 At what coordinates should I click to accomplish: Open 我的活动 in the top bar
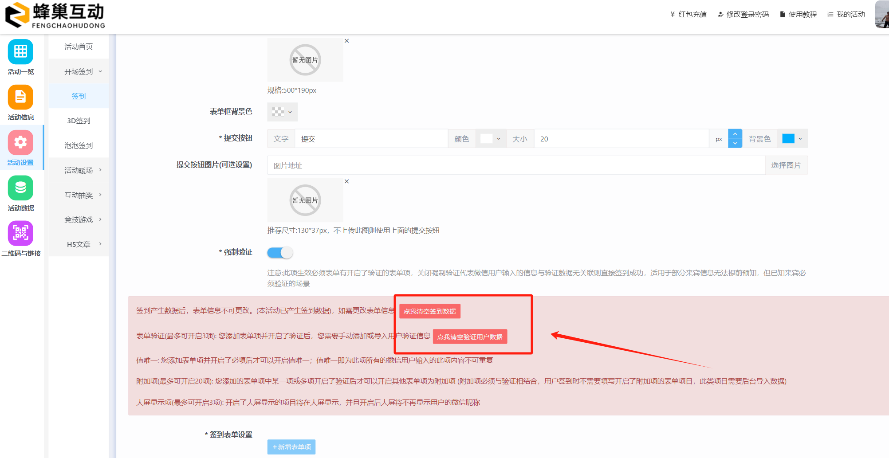pyautogui.click(x=846, y=14)
